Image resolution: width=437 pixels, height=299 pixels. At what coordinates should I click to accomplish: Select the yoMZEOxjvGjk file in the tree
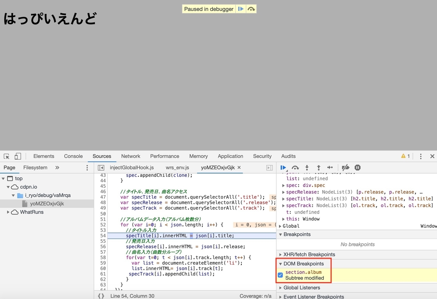point(47,204)
